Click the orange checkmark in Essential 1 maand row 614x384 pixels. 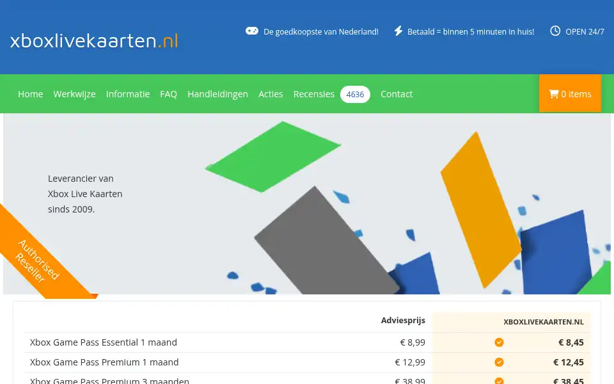499,342
